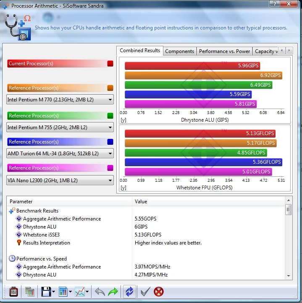Switch to the Components tab
Viewport: 302px width, 303px height.
pos(179,51)
